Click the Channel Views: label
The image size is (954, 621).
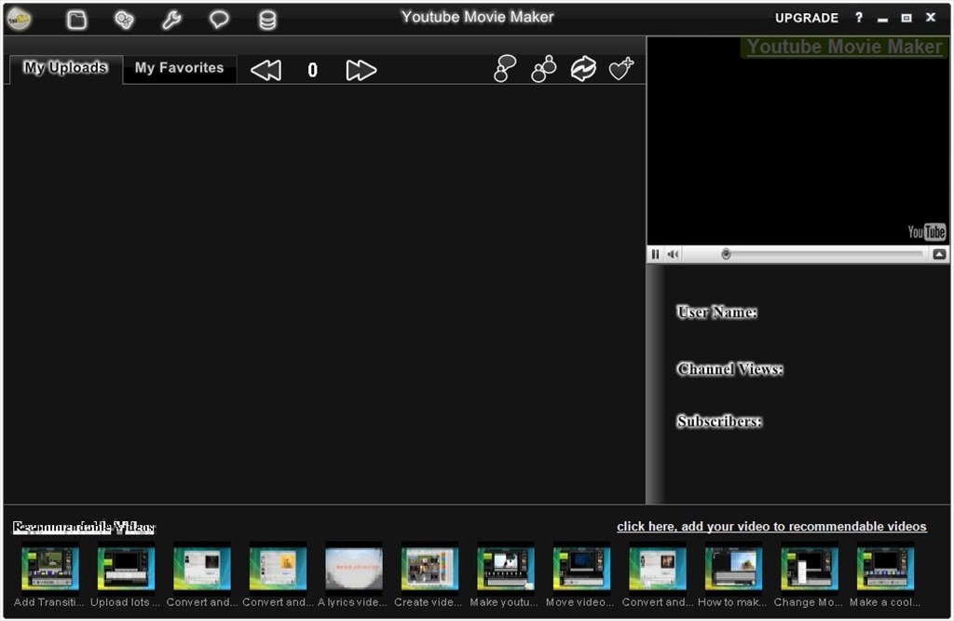[729, 369]
